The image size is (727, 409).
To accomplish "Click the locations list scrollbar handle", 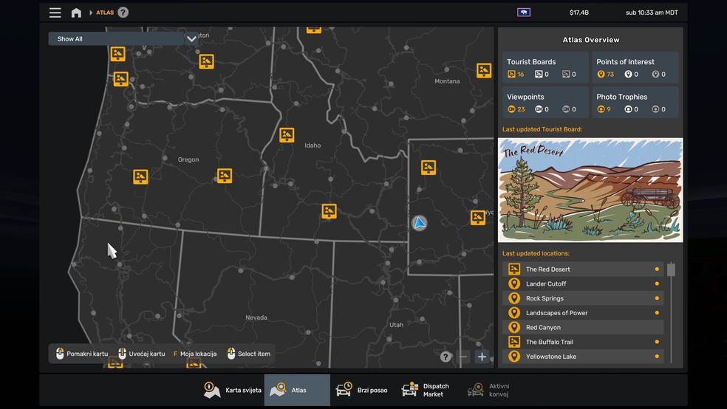I will [671, 269].
